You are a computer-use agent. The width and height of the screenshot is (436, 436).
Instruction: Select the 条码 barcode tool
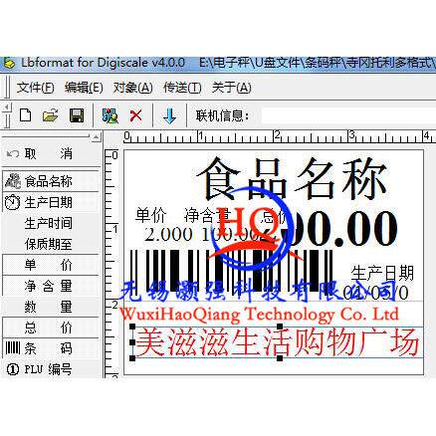[51, 348]
